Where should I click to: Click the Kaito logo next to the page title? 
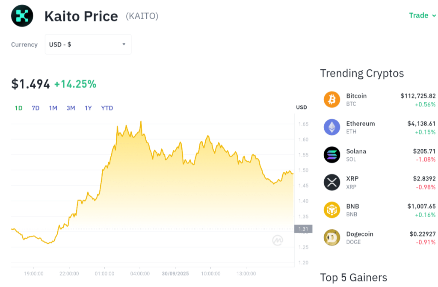(x=22, y=15)
